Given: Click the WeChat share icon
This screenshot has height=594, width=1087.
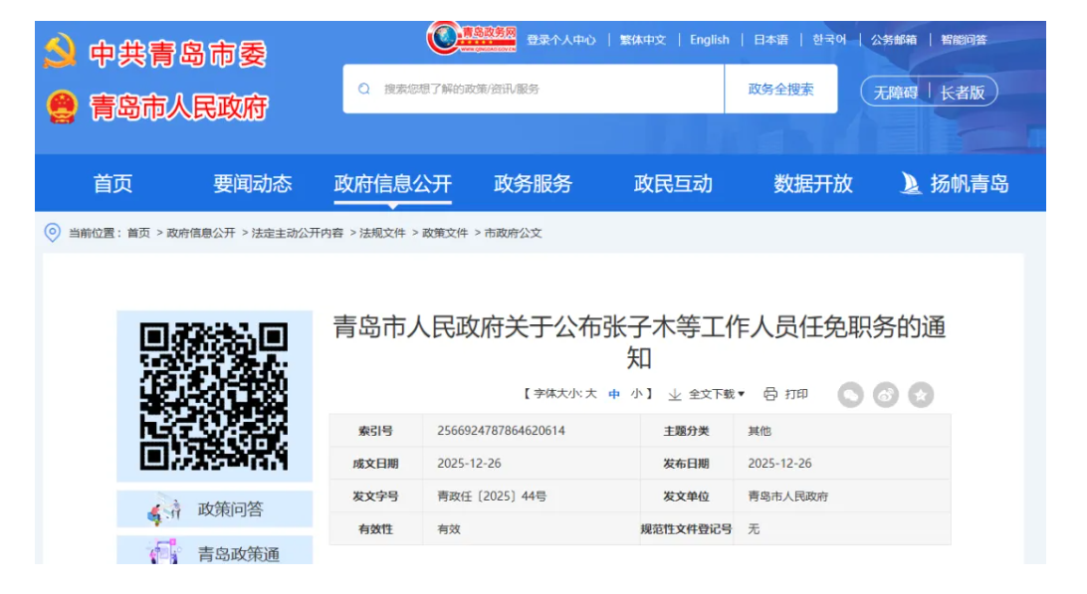Looking at the screenshot, I should (850, 395).
